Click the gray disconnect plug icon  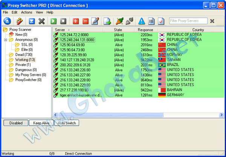[x=130, y=21]
